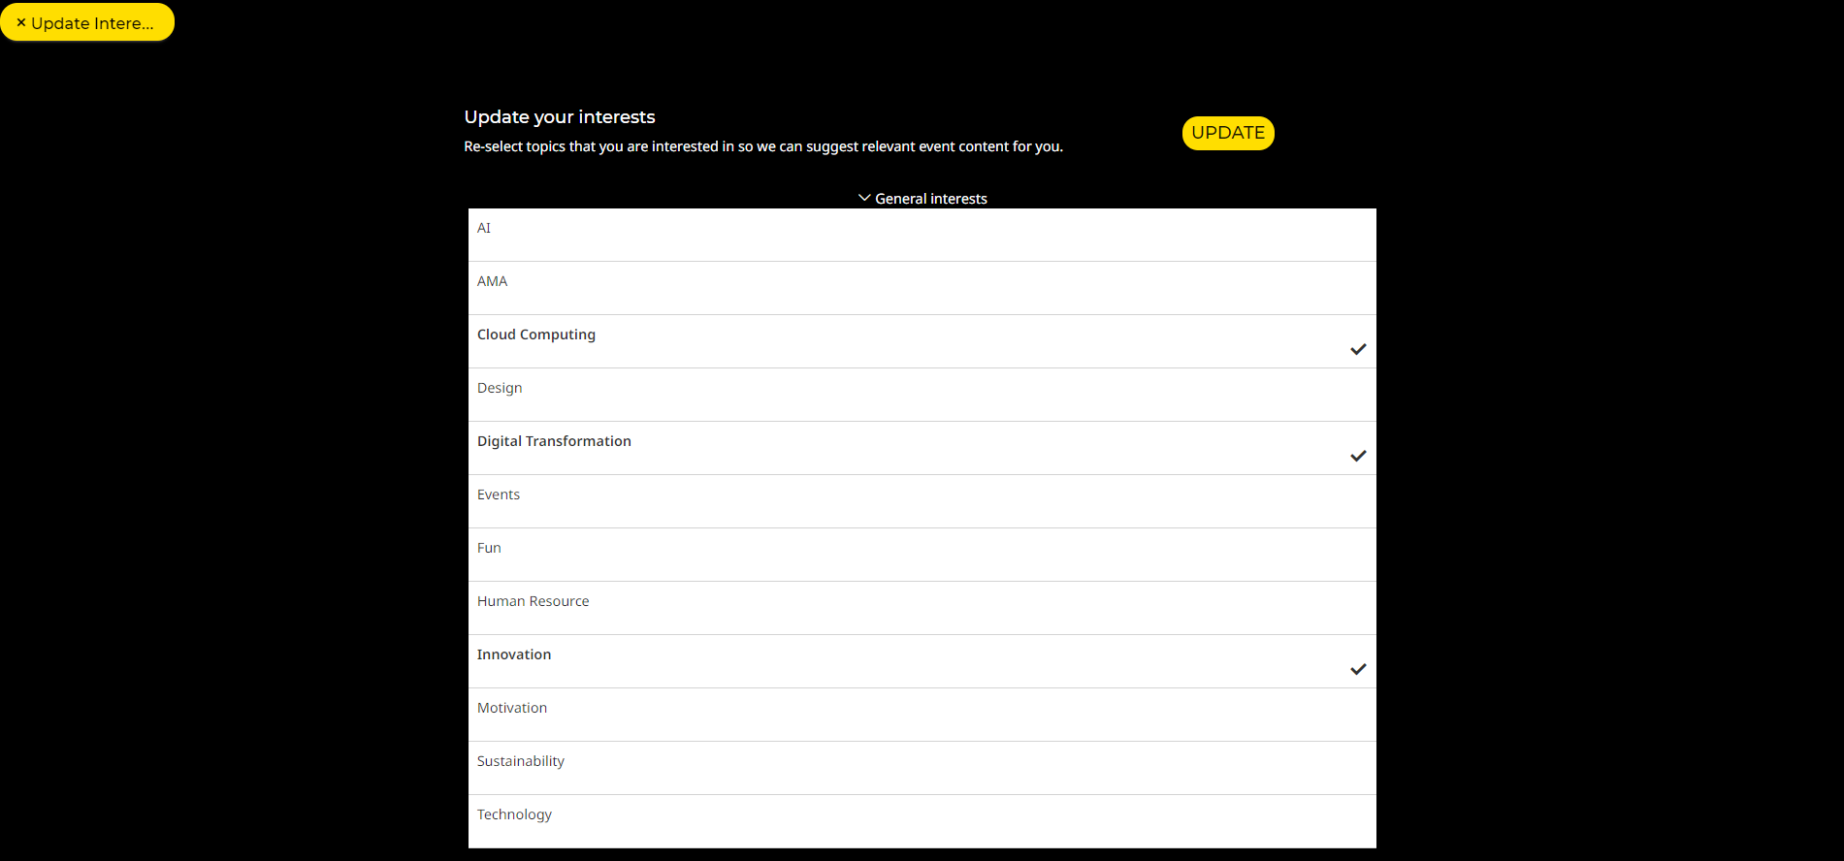
Task: Collapse the General interests chevron
Action: click(x=863, y=198)
